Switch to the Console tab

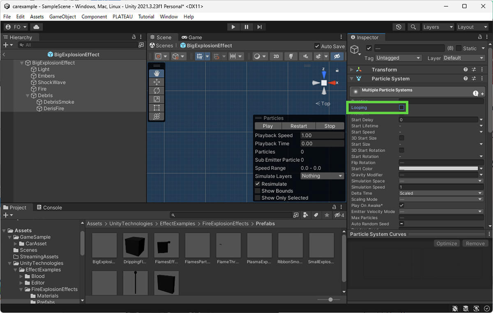pyautogui.click(x=49, y=207)
